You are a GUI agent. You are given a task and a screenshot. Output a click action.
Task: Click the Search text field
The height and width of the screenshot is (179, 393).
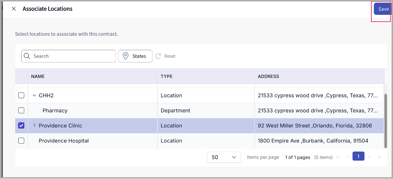pyautogui.click(x=72, y=56)
